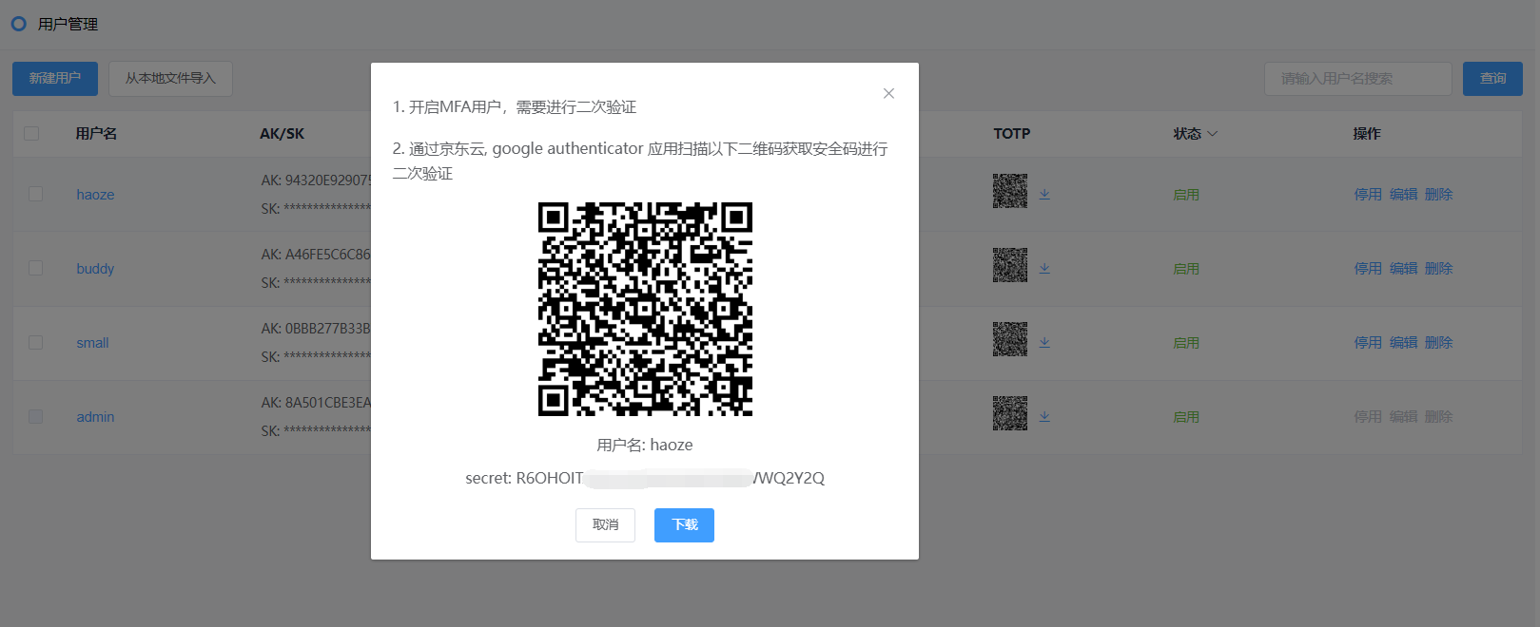
Task: Click 用户名: haoze text in dialog
Action: [x=645, y=445]
